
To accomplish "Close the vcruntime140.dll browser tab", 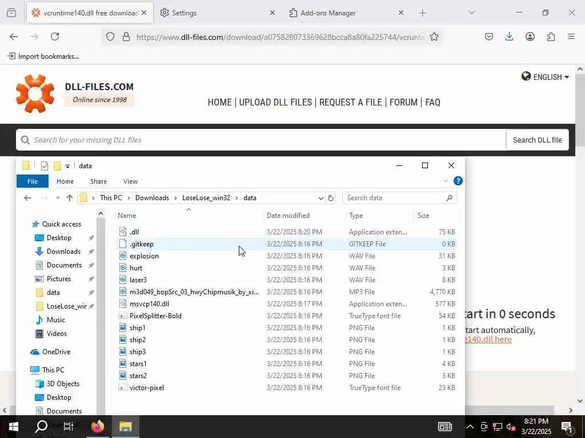I will coord(144,13).
